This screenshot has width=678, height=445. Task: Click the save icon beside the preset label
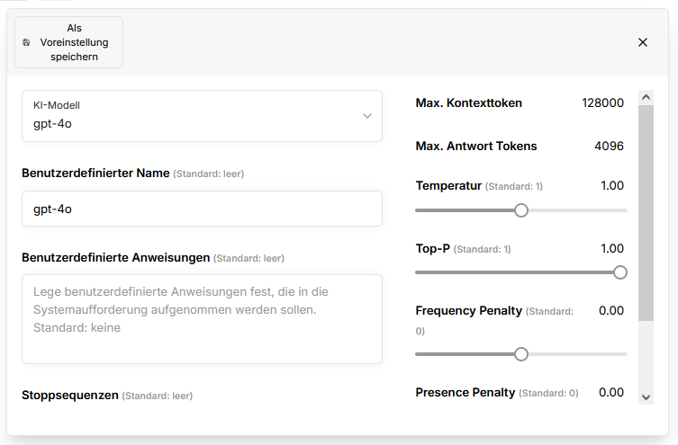pyautogui.click(x=26, y=42)
